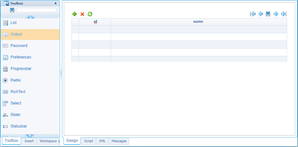Click the name column header
Screen dimensions: 298x147
pyautogui.click(x=198, y=22)
